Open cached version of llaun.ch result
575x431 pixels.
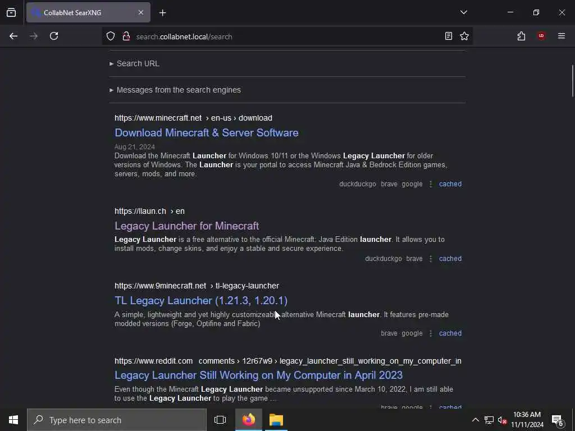(450, 259)
